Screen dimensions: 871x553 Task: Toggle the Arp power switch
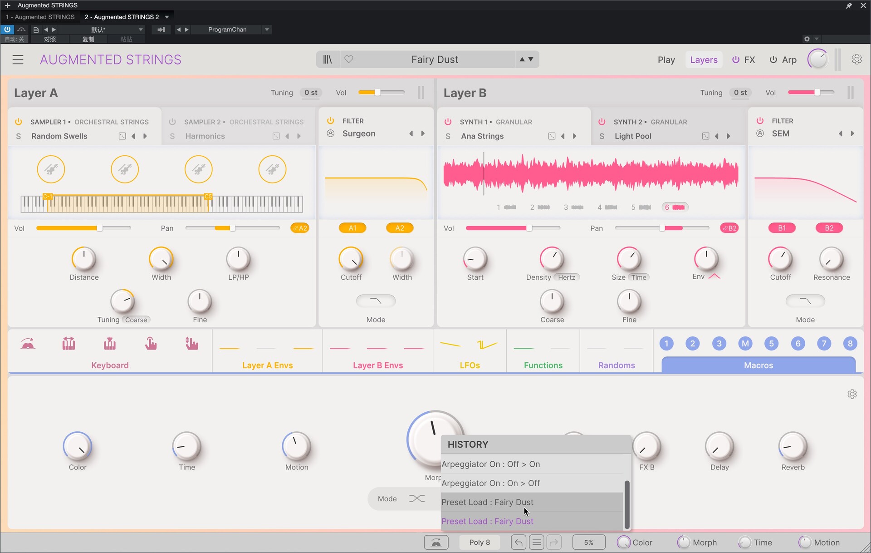773,59
